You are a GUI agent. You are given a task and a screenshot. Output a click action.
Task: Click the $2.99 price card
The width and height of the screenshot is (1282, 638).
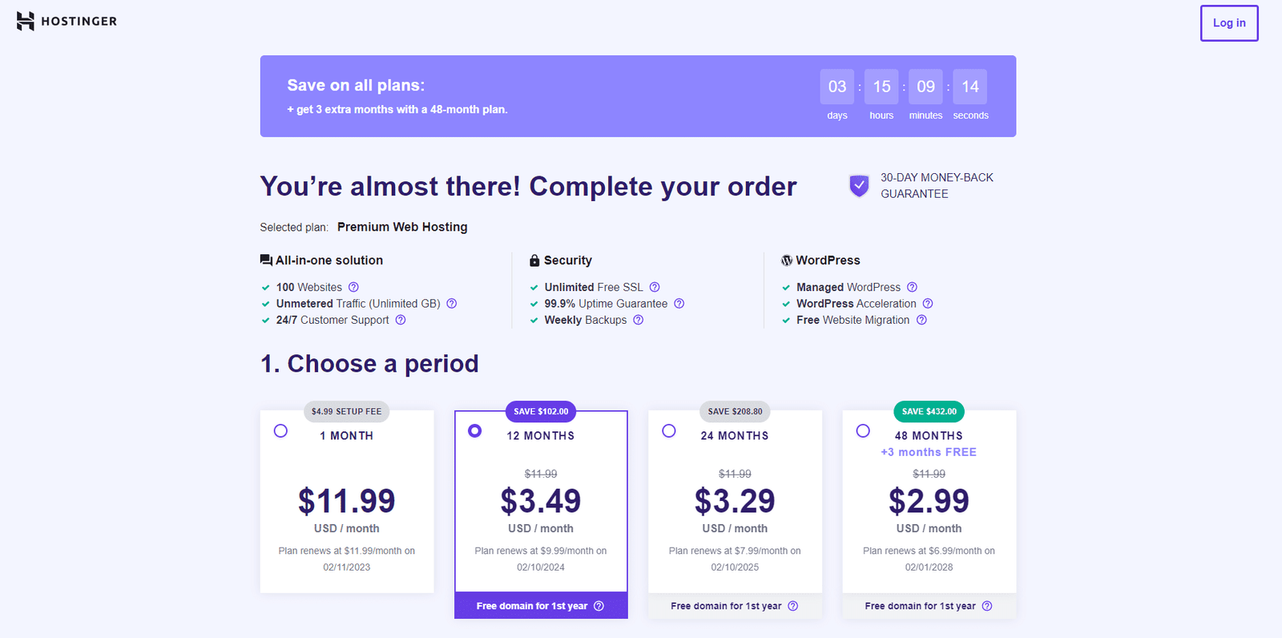click(929, 502)
